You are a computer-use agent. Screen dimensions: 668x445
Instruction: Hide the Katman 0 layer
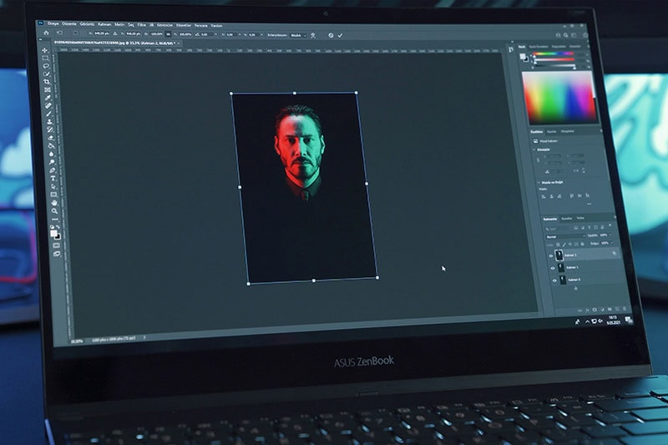pyautogui.click(x=554, y=281)
